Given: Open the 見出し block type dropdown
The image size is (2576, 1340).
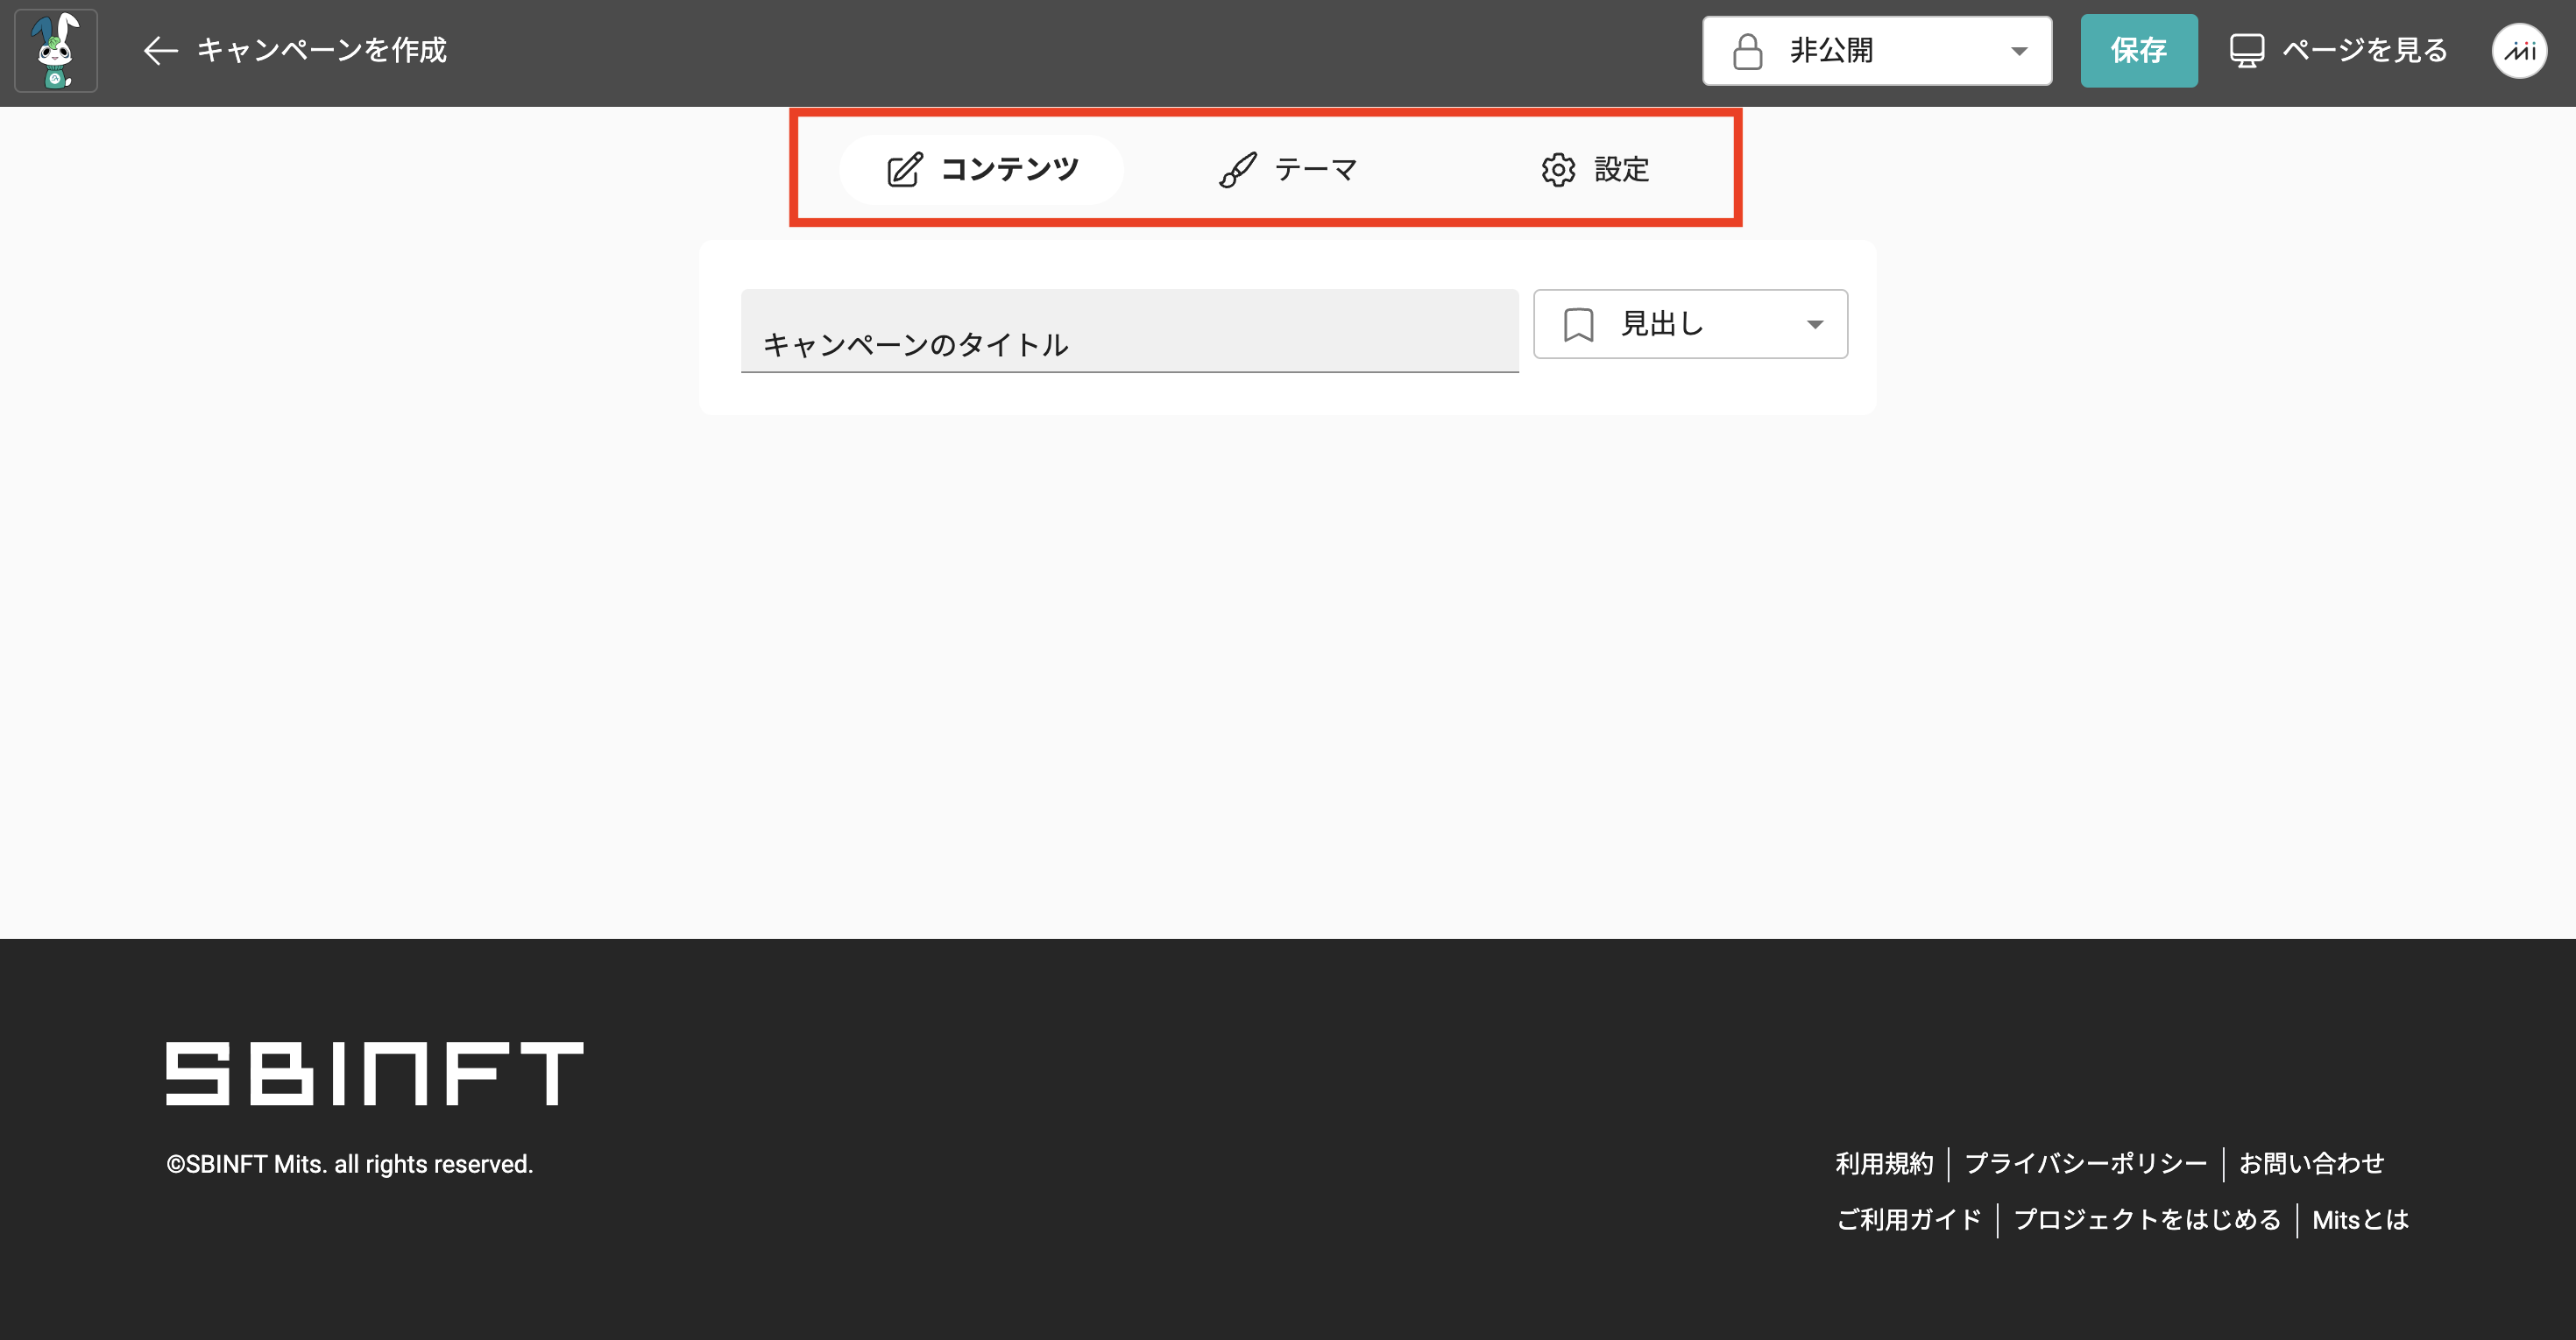Looking at the screenshot, I should 1690,324.
